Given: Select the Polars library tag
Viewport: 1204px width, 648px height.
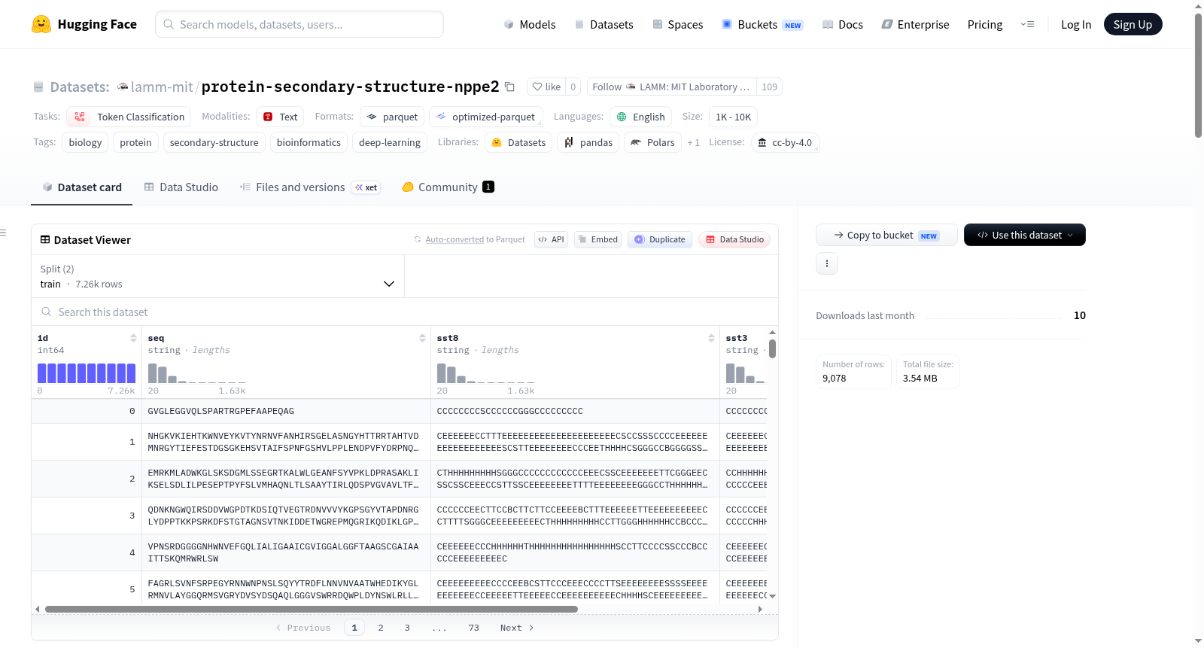Looking at the screenshot, I should pyautogui.click(x=652, y=142).
